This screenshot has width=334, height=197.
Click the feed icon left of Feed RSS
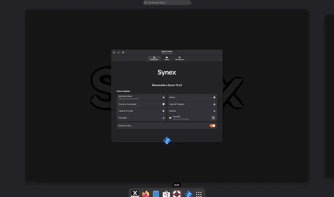(170, 118)
